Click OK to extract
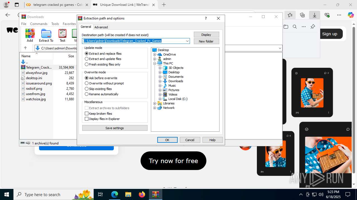Image resolution: width=357 pixels, height=200 pixels. [167, 140]
